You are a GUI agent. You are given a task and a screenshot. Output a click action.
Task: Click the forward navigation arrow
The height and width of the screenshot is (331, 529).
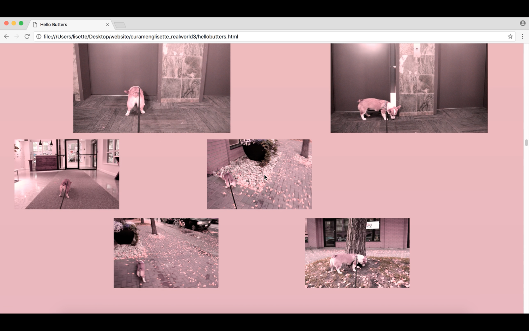(x=17, y=36)
